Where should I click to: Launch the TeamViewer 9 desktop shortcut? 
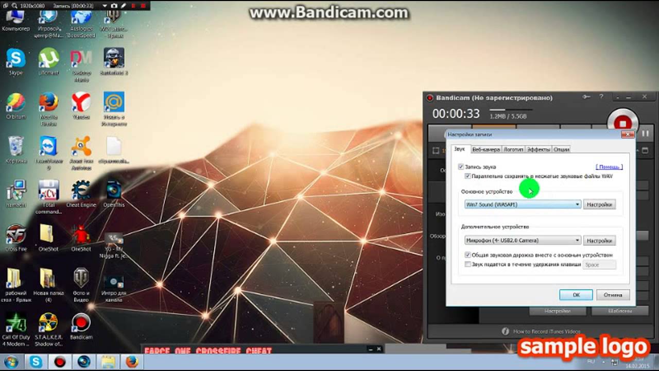48,153
